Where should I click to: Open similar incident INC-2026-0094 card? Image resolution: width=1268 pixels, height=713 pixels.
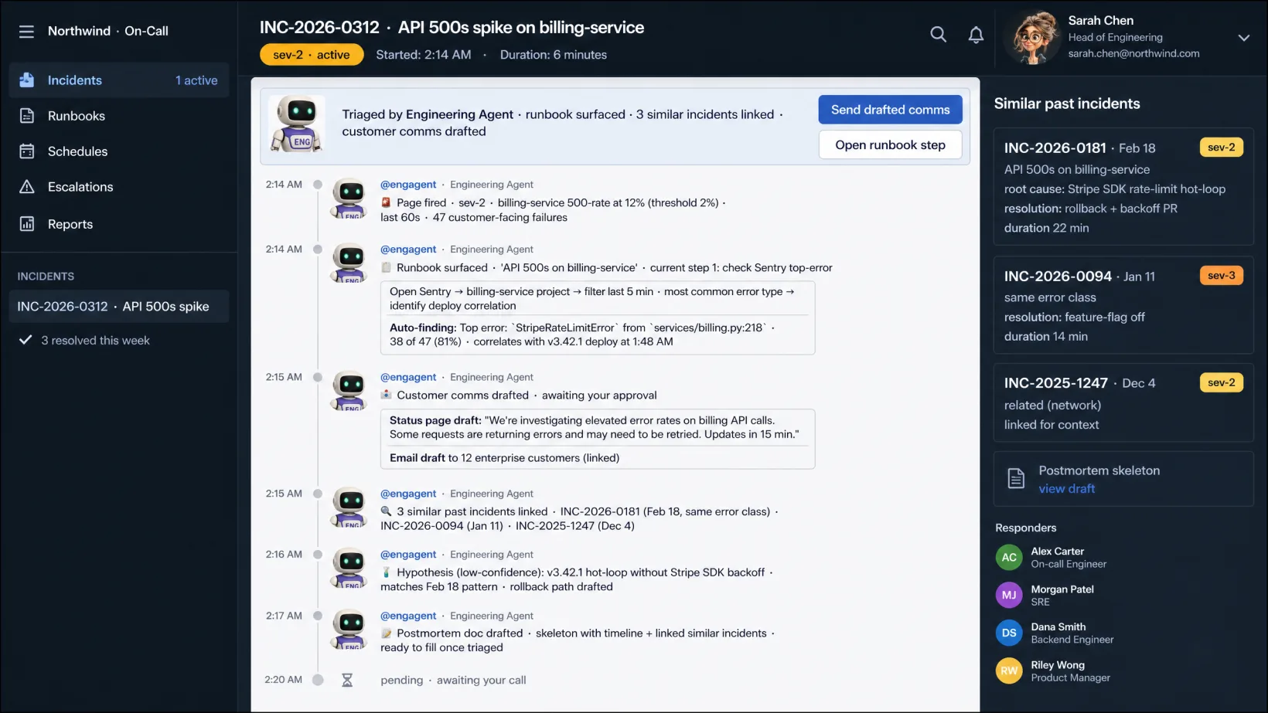point(1123,305)
